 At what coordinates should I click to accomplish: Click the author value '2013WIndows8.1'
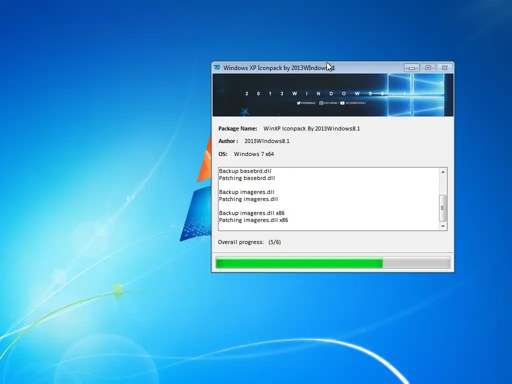click(x=267, y=141)
